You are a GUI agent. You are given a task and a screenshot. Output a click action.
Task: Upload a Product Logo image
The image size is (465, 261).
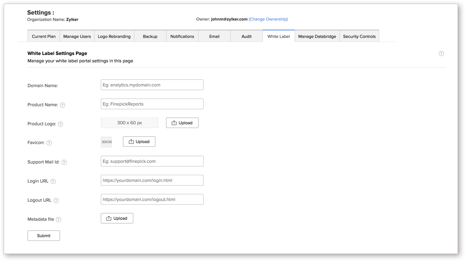point(182,123)
